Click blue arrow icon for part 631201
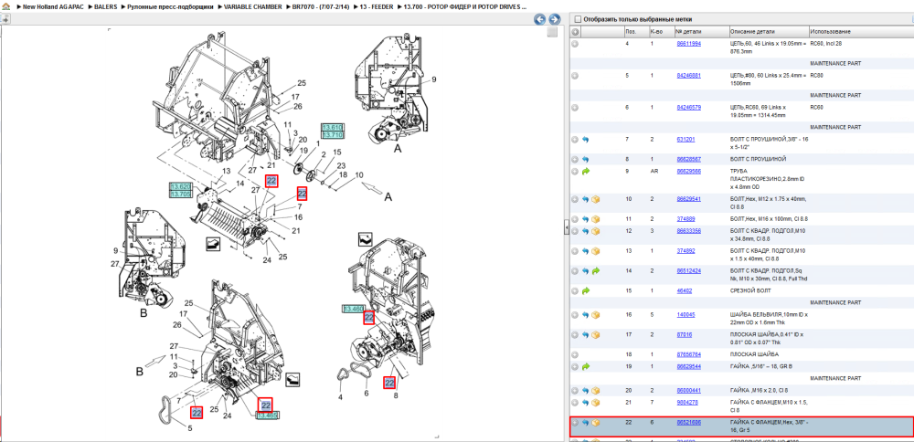 click(585, 140)
